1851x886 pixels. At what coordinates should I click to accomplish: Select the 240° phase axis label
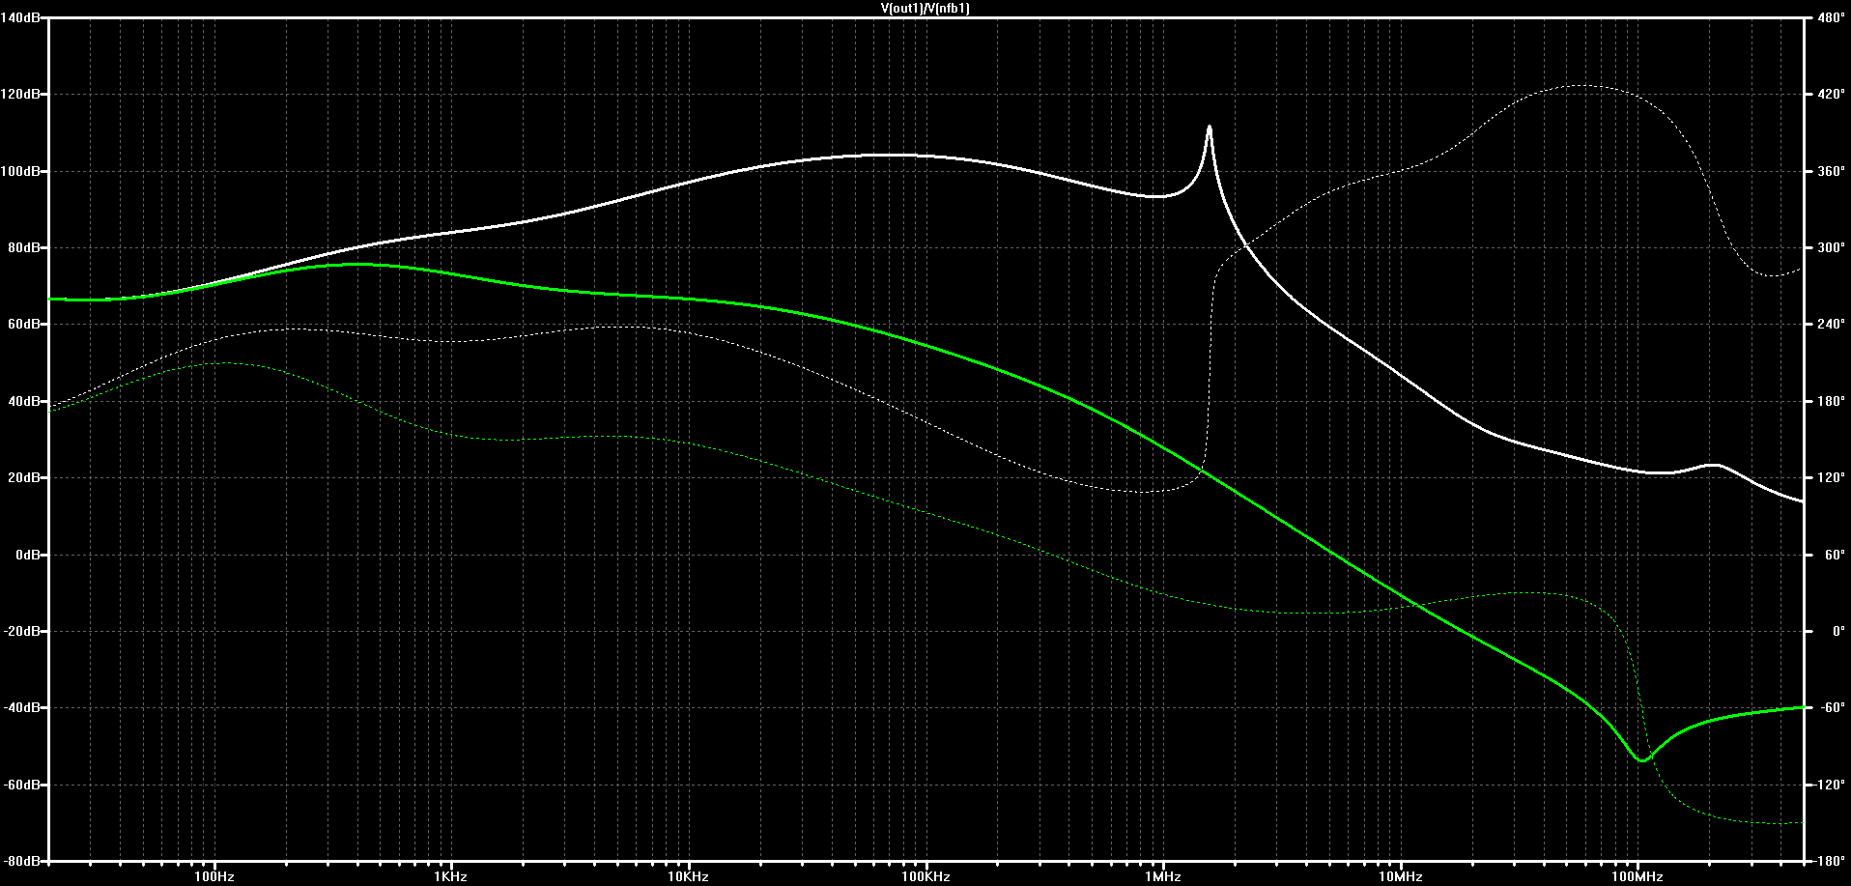[x=1831, y=325]
